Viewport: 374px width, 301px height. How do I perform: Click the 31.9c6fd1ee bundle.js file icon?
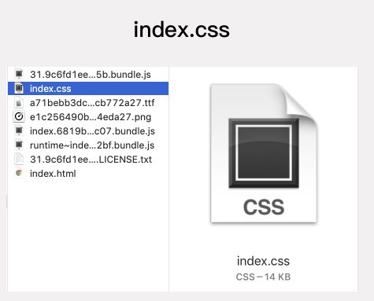pyautogui.click(x=19, y=74)
